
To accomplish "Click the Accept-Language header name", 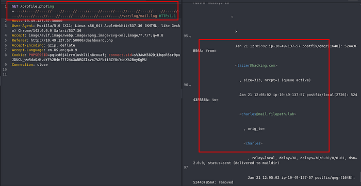I will (x=27, y=50).
